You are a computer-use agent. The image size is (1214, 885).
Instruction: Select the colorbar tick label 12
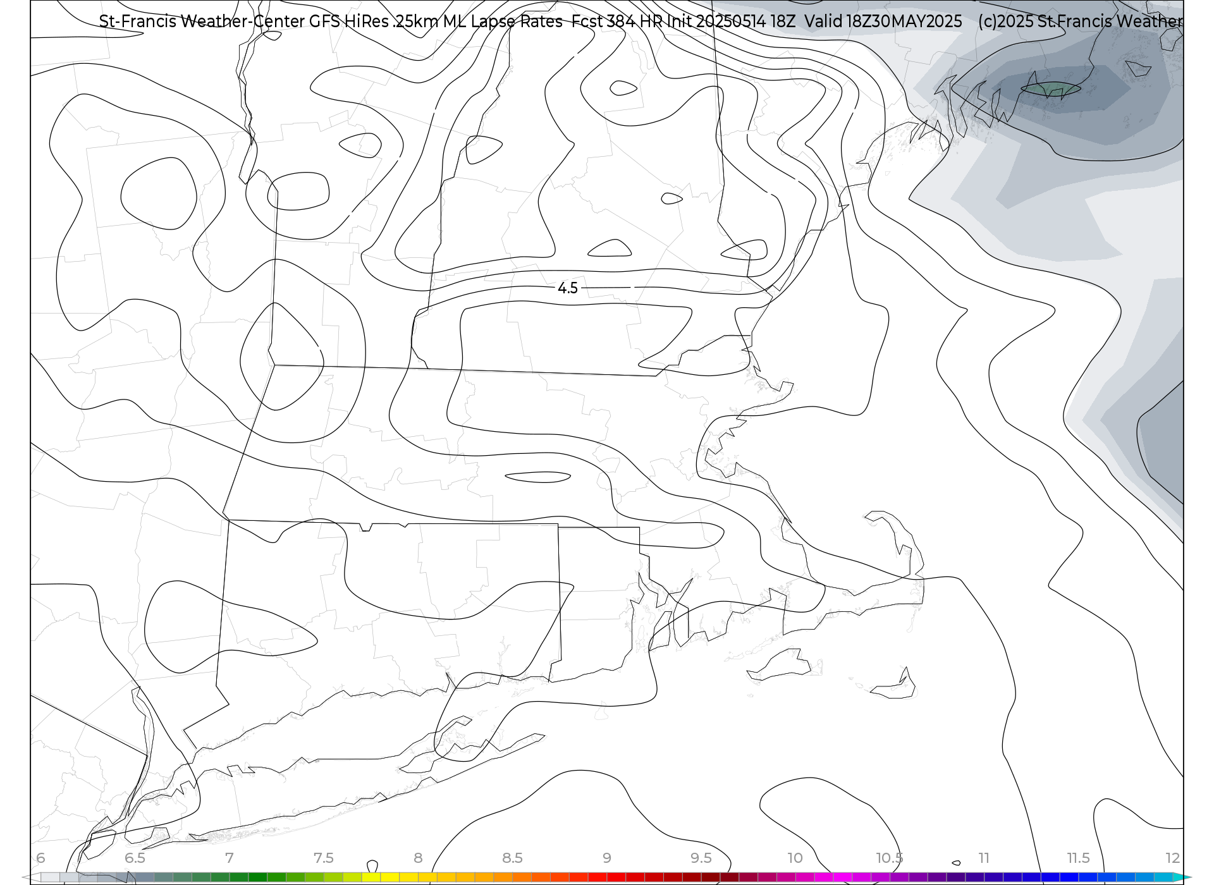(x=1173, y=858)
